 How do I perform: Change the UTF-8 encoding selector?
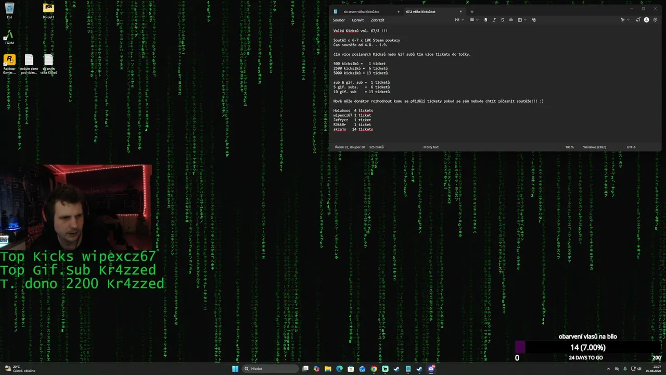(x=631, y=147)
